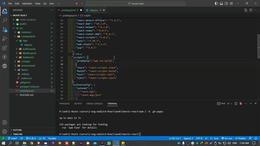260x146 pixels.
Task: Toggle the bottom panel layout button
Action: 221,4
